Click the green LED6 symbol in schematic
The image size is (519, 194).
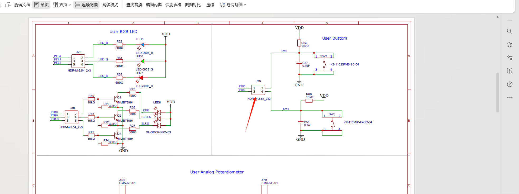(x=142, y=61)
